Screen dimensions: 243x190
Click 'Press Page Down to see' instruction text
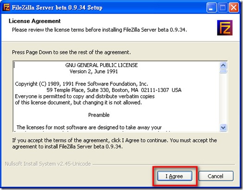tap(71, 52)
